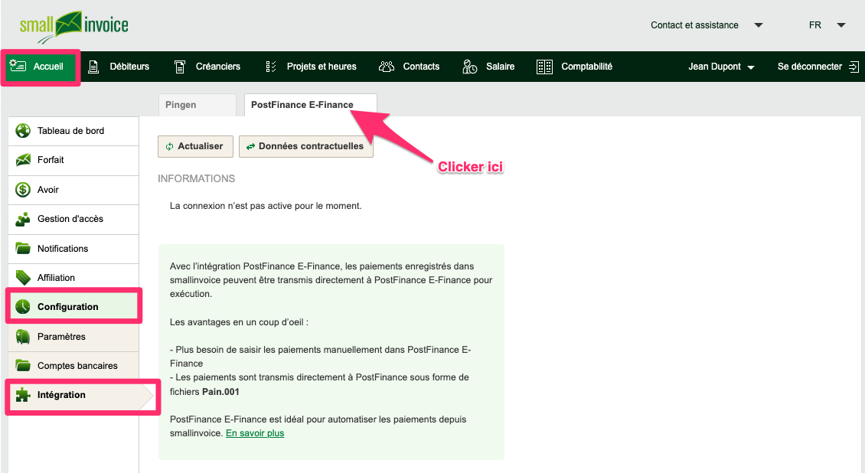Image resolution: width=865 pixels, height=473 pixels.
Task: Click the Actualiser button
Action: tap(195, 147)
